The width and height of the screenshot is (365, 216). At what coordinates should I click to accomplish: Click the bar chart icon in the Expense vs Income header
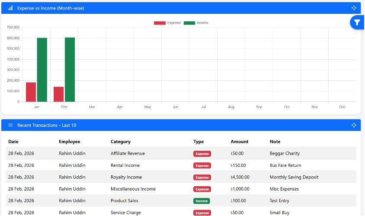point(11,8)
